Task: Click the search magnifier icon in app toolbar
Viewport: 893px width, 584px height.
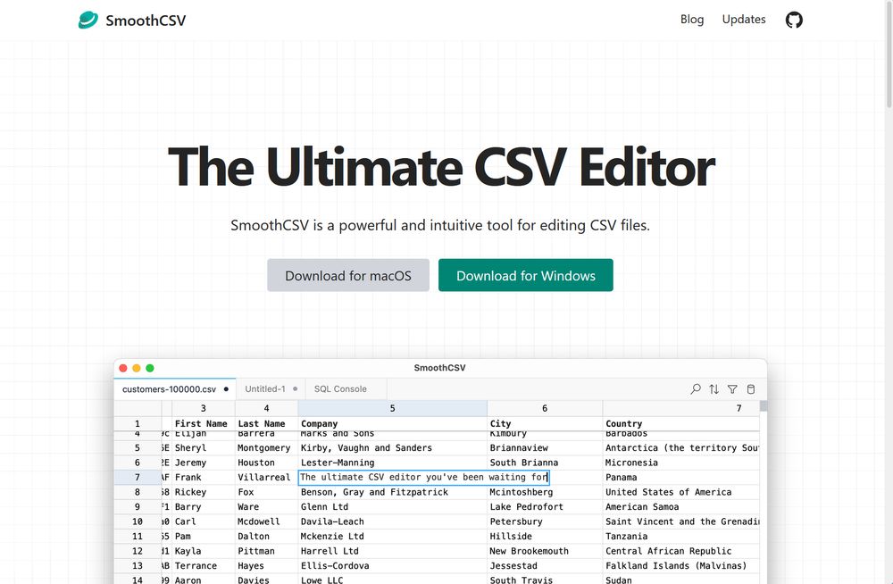Action: pyautogui.click(x=696, y=389)
